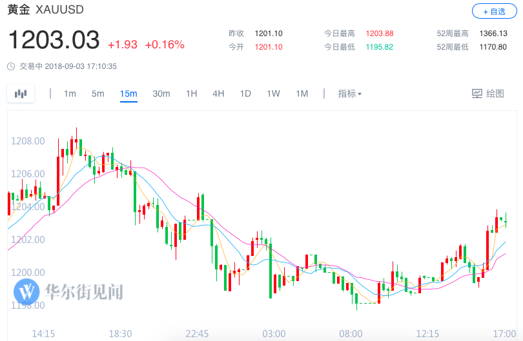Image resolution: width=523 pixels, height=341 pixels.
Task: Open the 绘图 drawing tool
Action: click(487, 93)
